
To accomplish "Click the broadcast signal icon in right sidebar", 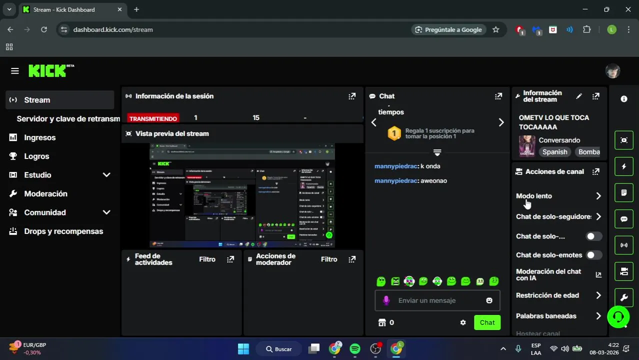I will click(x=624, y=245).
